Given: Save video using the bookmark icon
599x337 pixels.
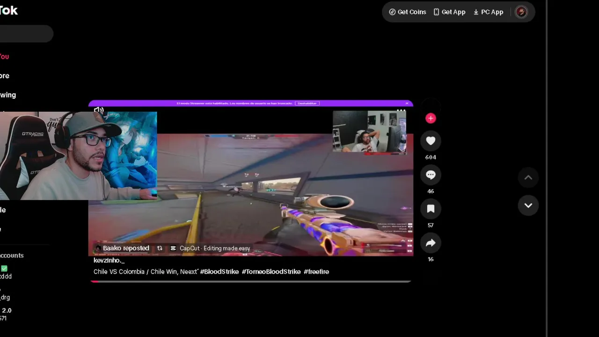Looking at the screenshot, I should [431, 209].
